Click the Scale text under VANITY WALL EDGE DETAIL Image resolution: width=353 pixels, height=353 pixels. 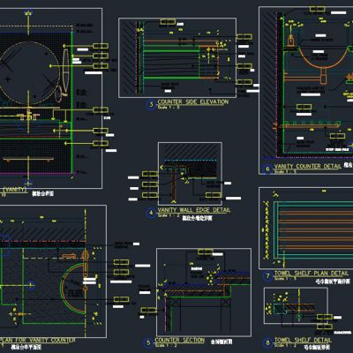point(169,215)
